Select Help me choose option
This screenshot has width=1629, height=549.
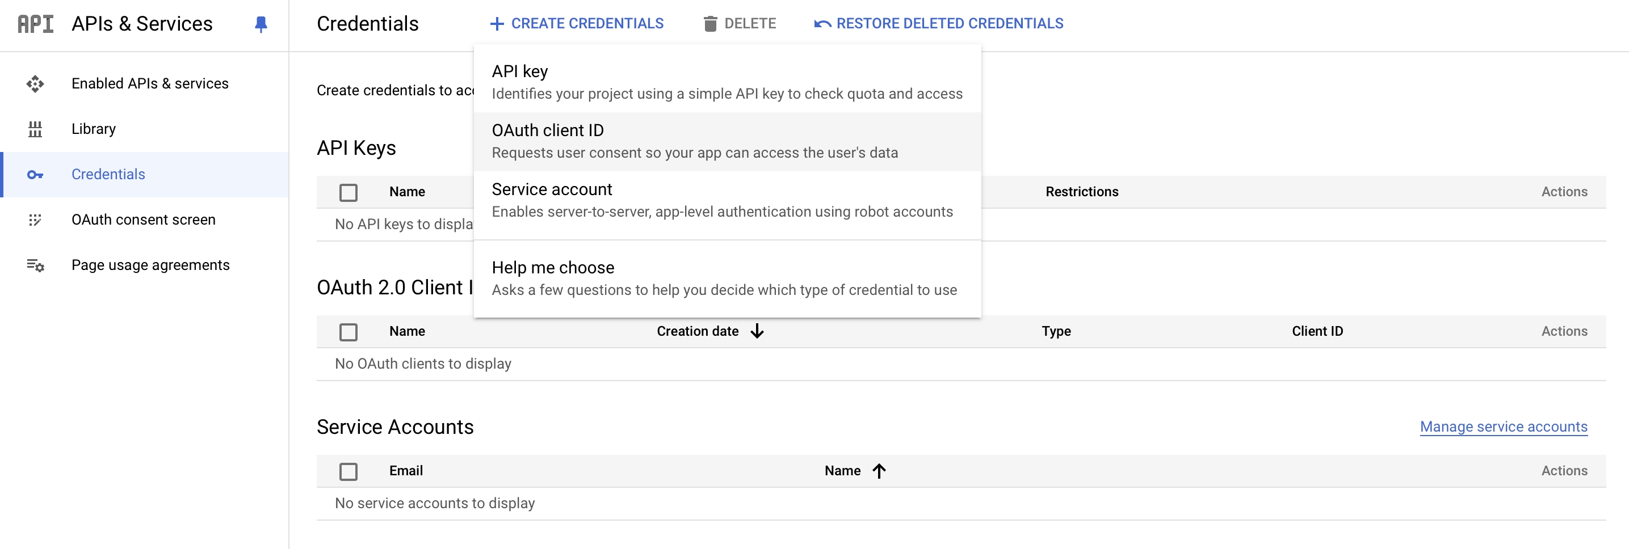click(727, 278)
